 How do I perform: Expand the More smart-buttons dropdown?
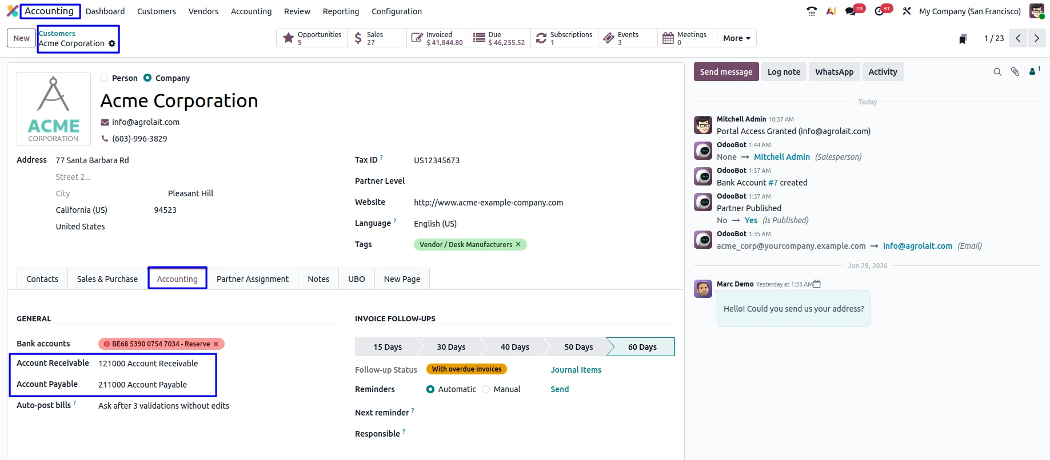[x=736, y=38]
